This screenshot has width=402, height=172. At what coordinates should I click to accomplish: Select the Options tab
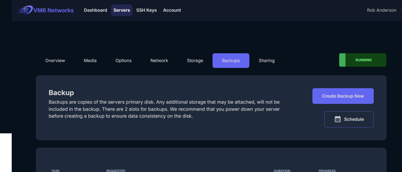coord(123,61)
